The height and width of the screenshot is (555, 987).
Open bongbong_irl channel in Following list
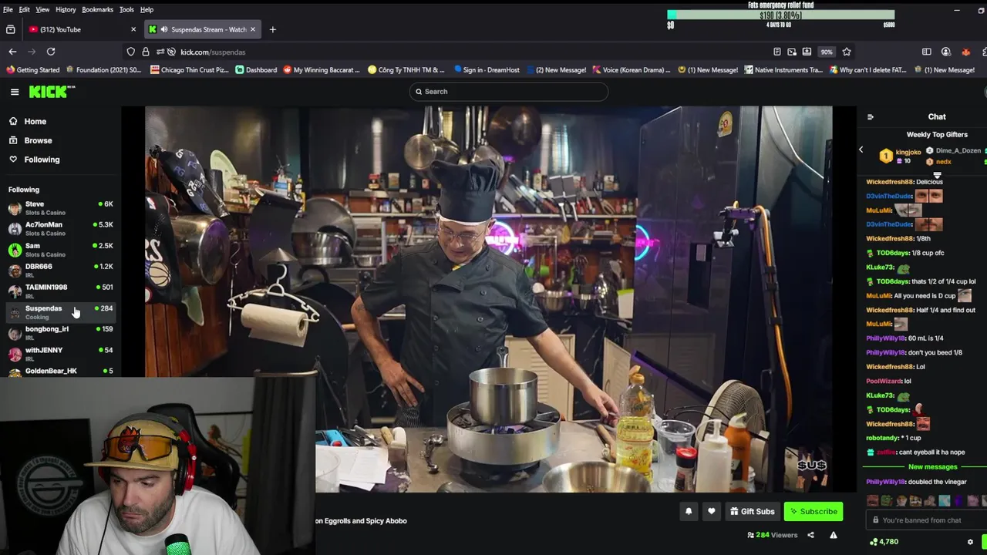[60, 333]
